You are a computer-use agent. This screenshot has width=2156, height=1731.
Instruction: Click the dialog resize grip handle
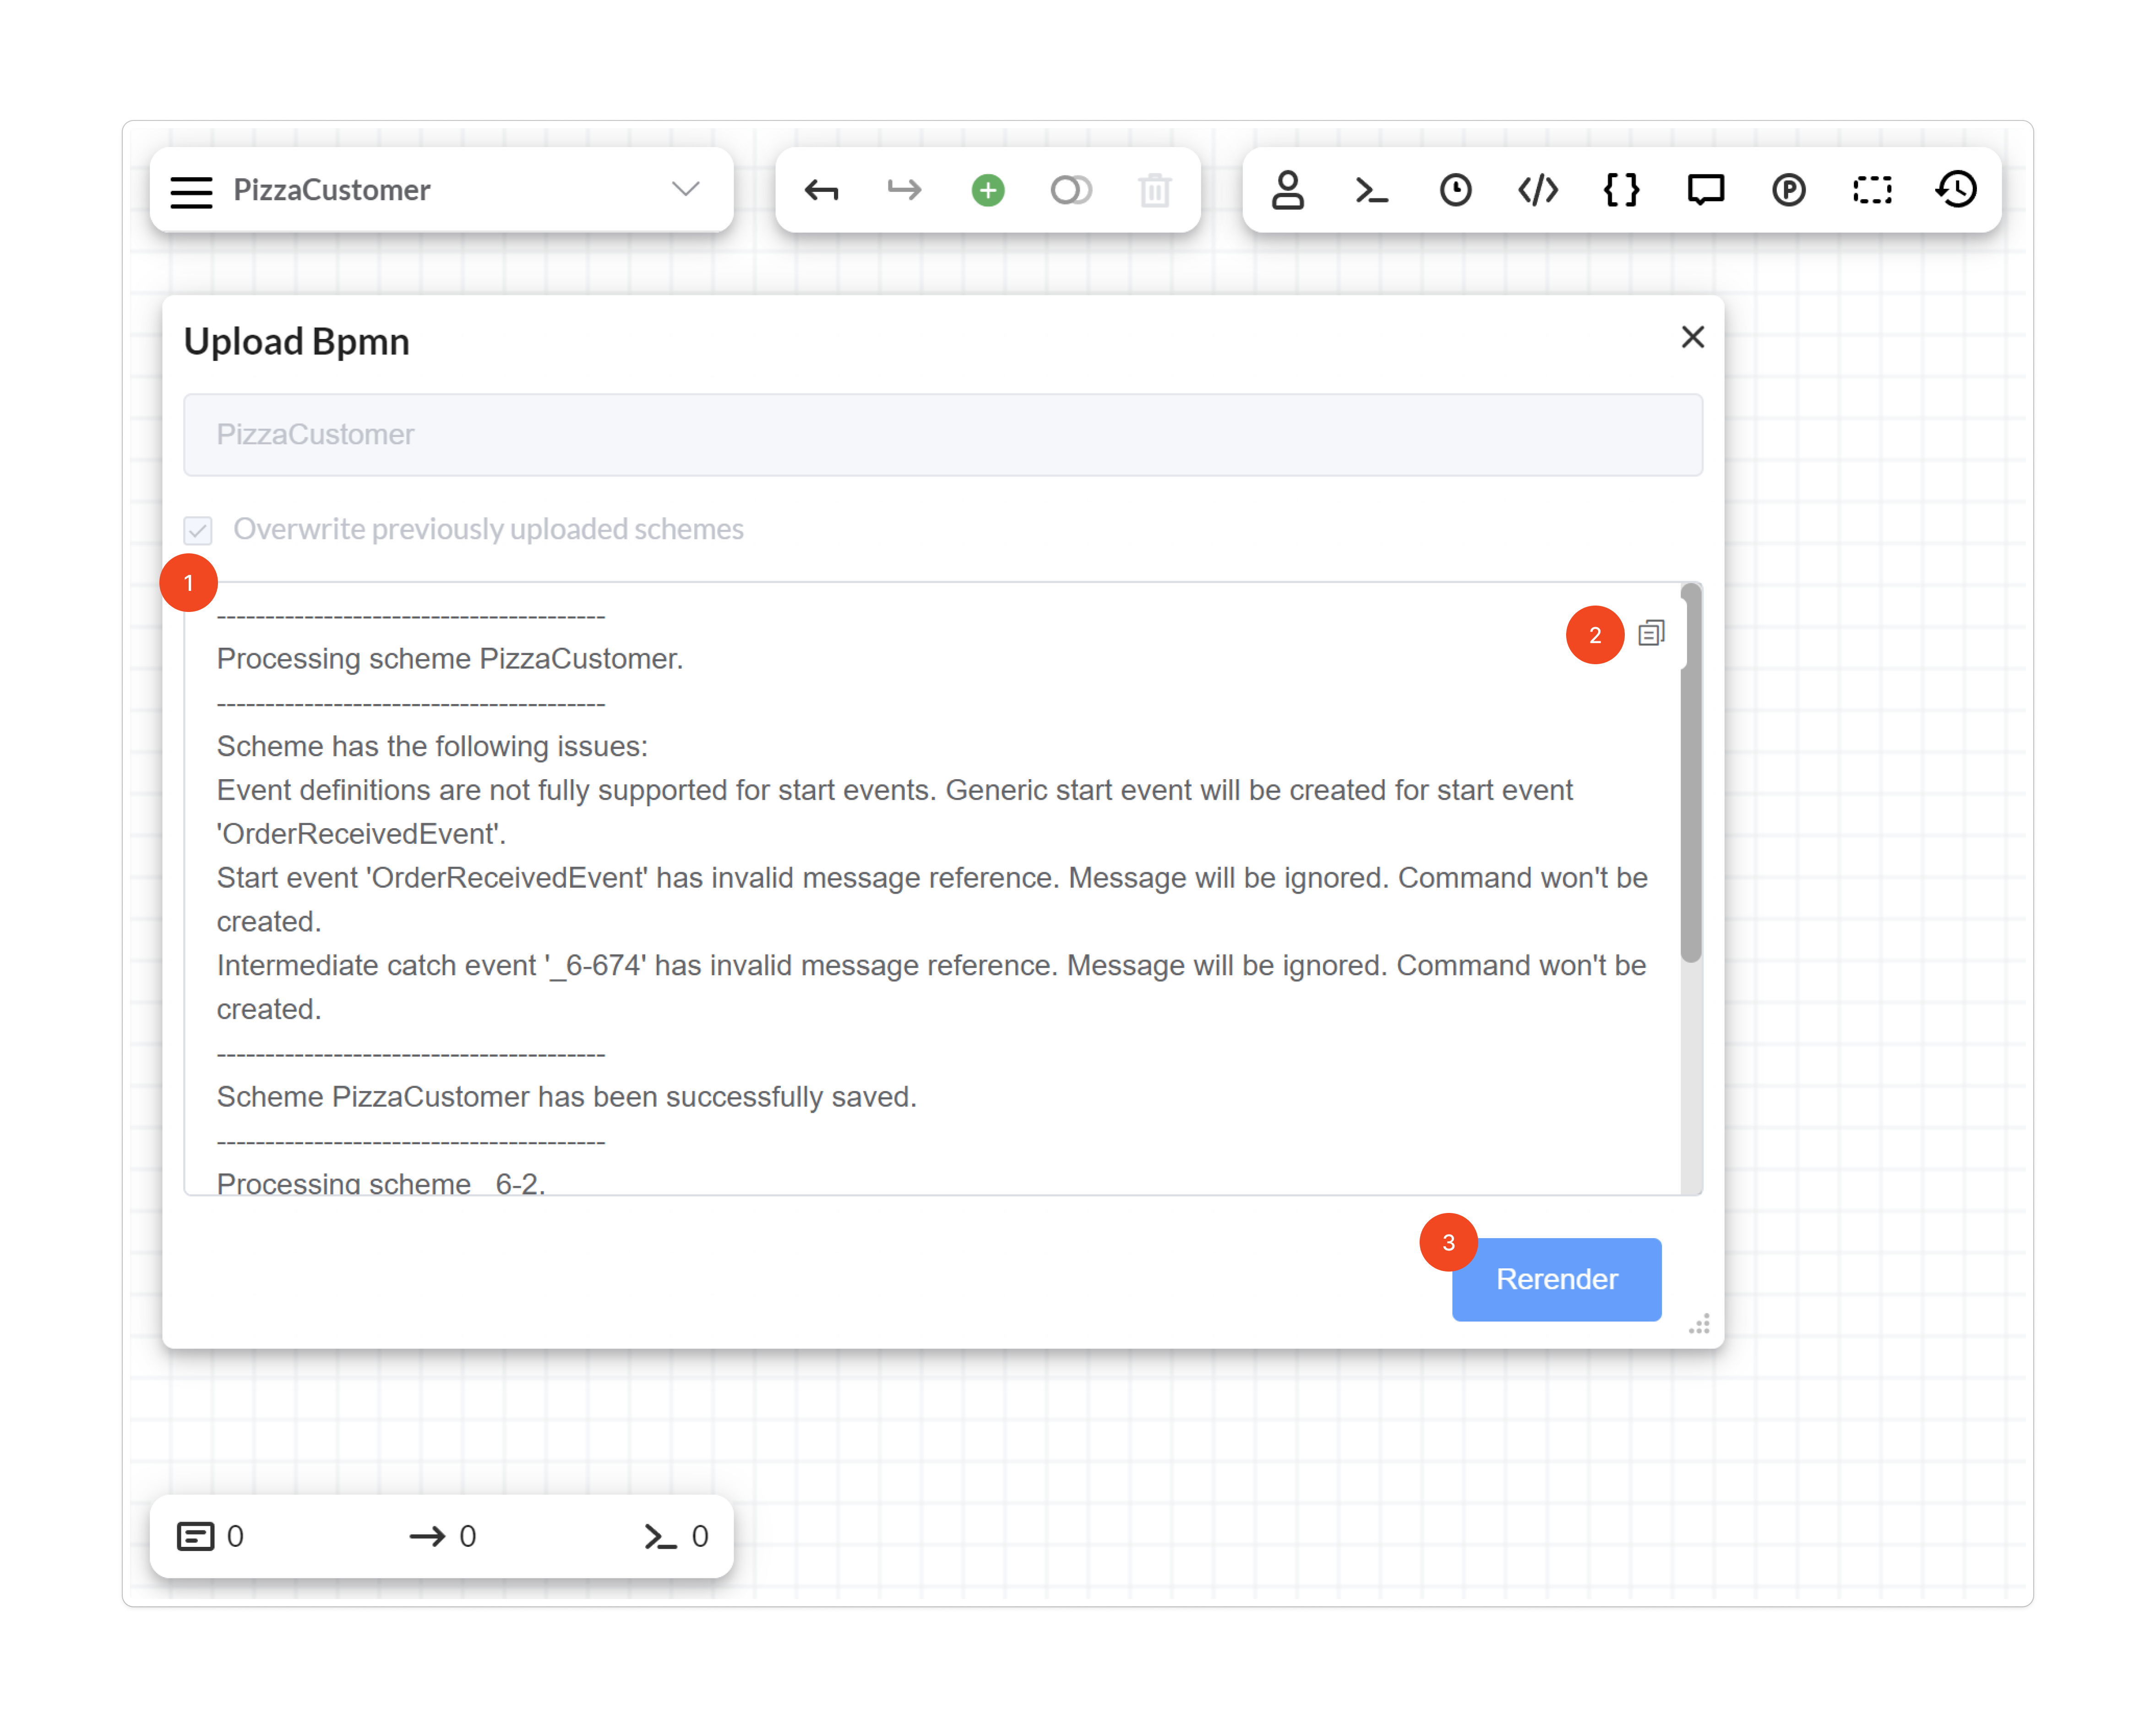(x=1699, y=1324)
